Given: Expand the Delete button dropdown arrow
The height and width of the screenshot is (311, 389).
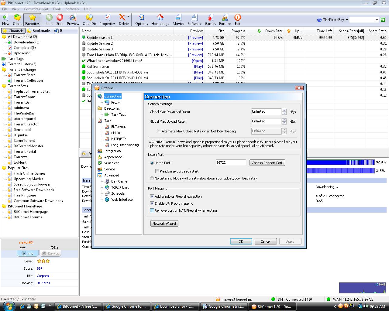Looking at the screenshot, I should click(x=128, y=16).
